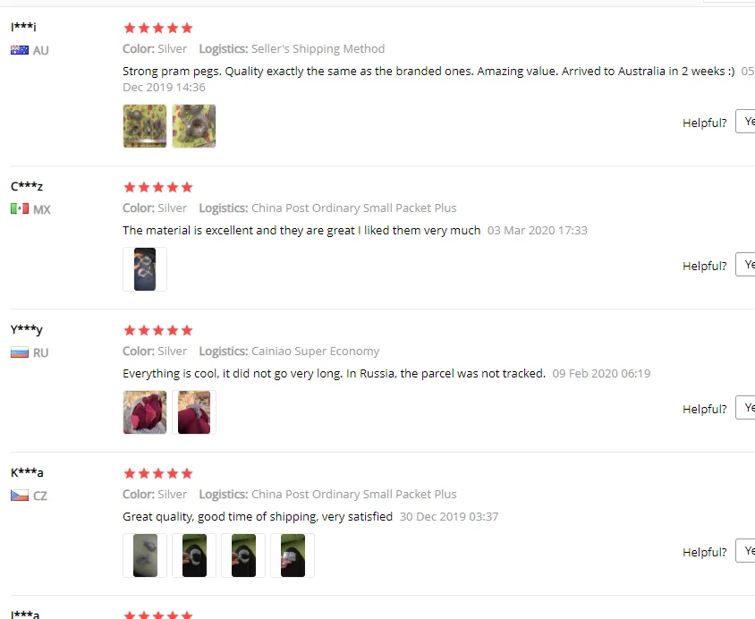Image resolution: width=755 pixels, height=619 pixels.
Task: Open first photo in K***a's review
Action: tap(145, 555)
